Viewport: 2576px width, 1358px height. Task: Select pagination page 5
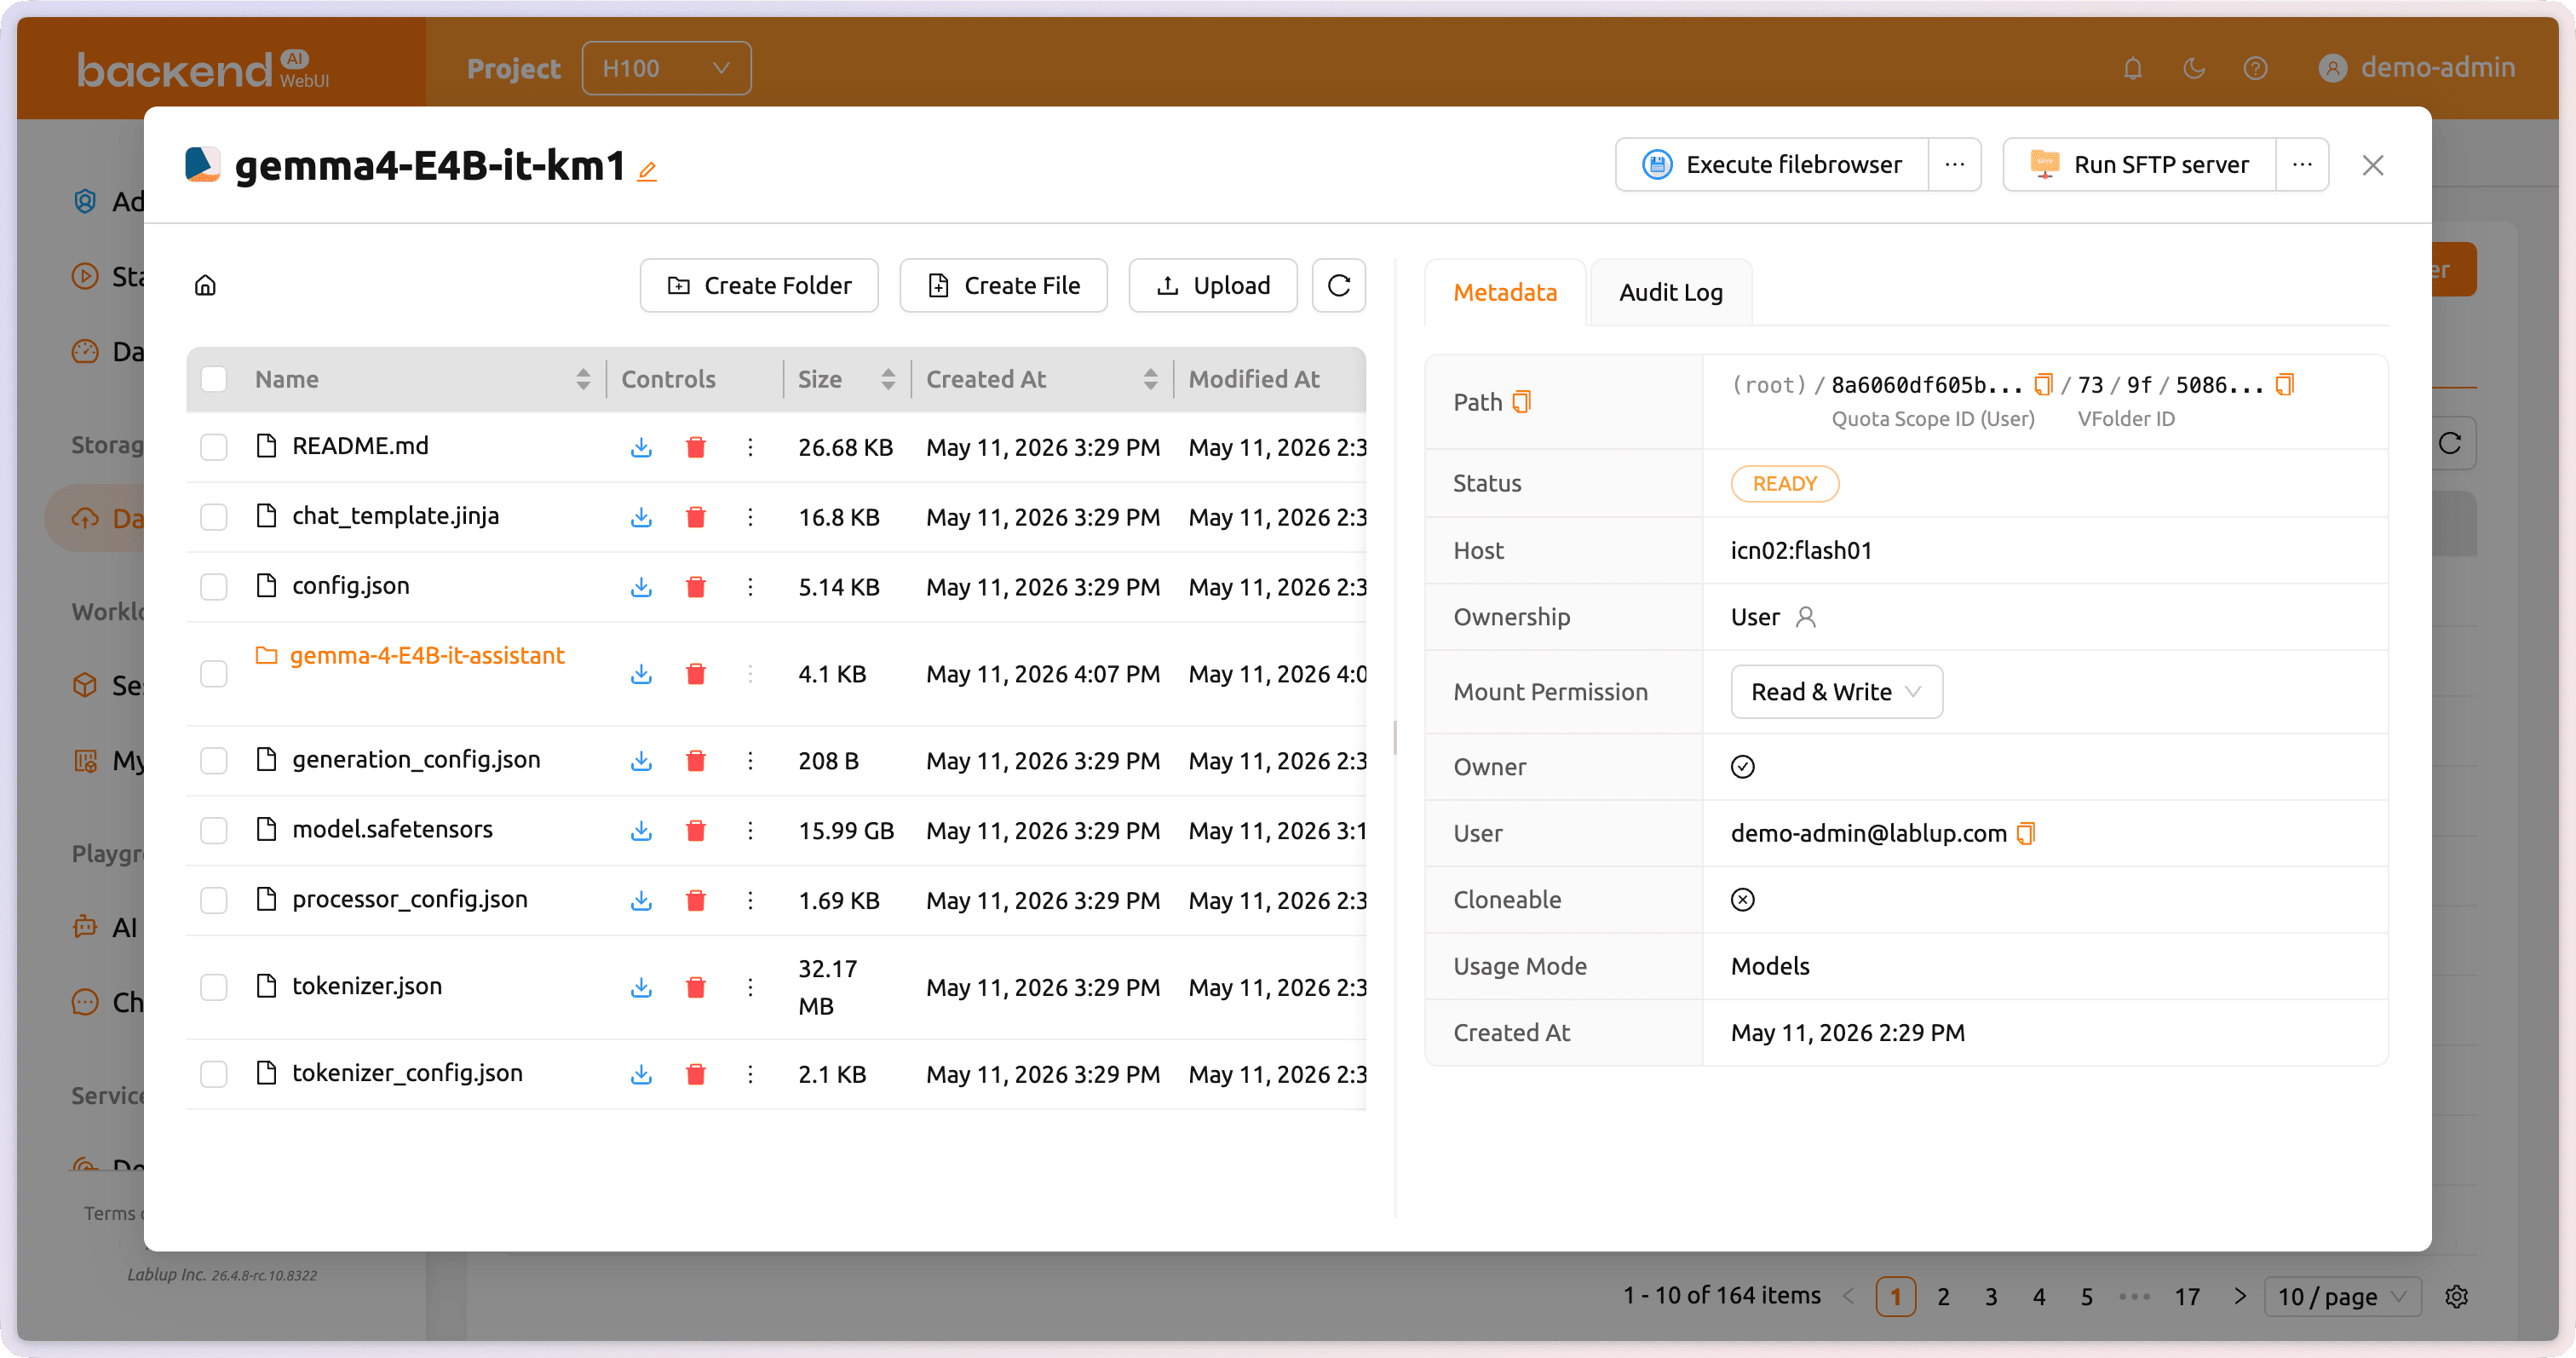tap(2087, 1297)
